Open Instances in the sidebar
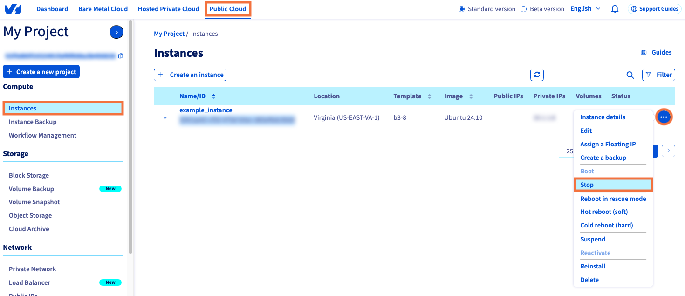This screenshot has height=296, width=685. pos(63,108)
